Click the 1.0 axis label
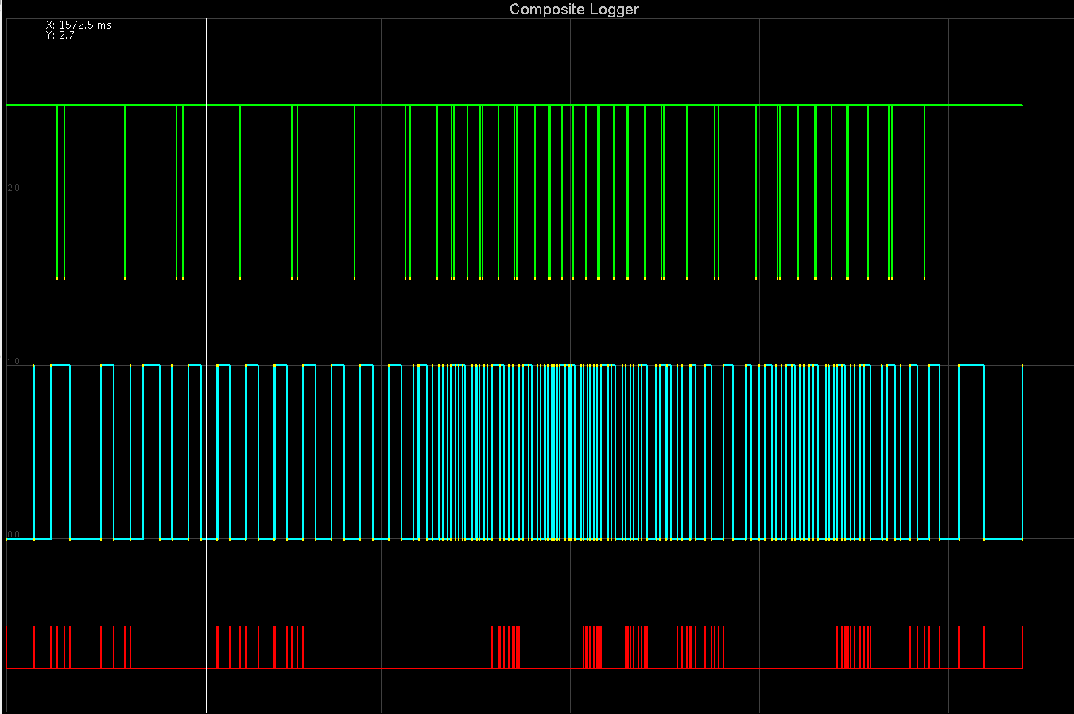 point(14,359)
